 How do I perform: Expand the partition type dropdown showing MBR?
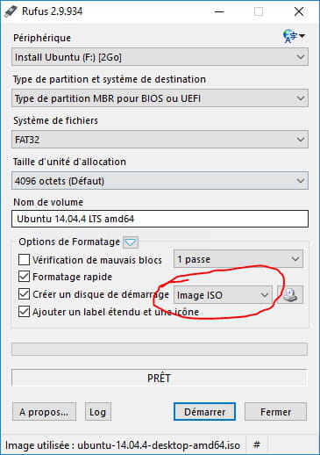(160, 98)
